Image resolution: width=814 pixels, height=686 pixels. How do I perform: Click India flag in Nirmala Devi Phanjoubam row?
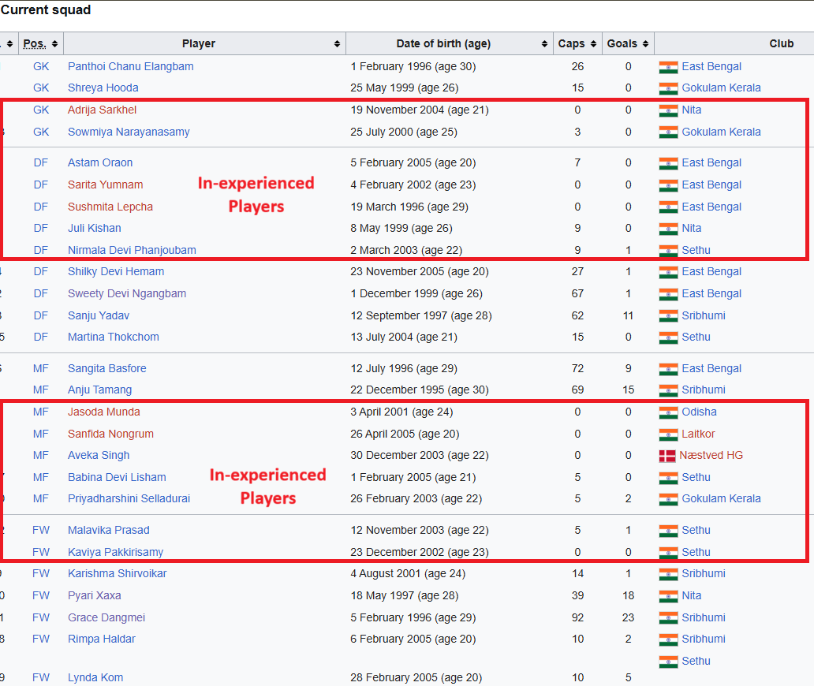pyautogui.click(x=668, y=251)
